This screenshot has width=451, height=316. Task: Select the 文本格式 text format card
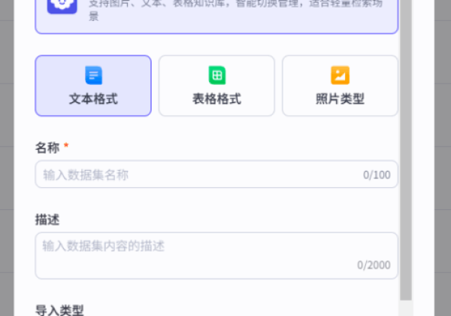click(x=93, y=86)
